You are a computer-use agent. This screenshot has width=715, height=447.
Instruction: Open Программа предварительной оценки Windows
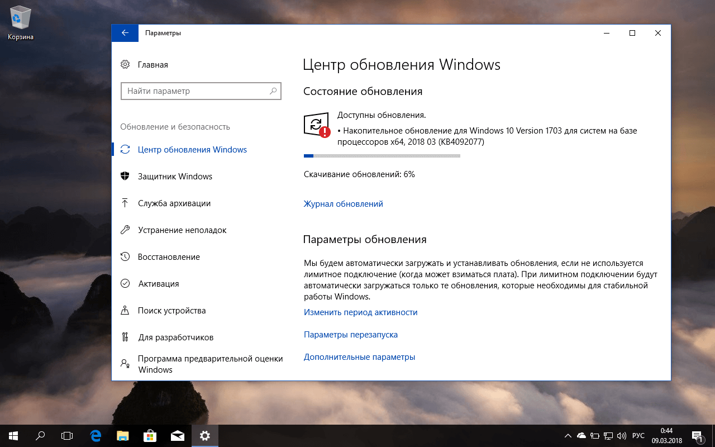211,364
